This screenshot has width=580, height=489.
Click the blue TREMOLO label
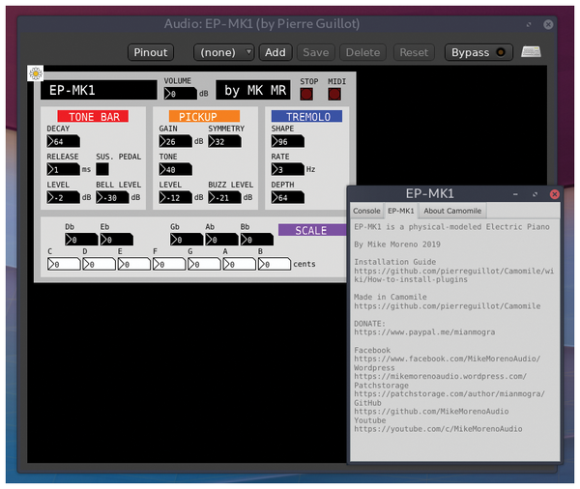(306, 116)
